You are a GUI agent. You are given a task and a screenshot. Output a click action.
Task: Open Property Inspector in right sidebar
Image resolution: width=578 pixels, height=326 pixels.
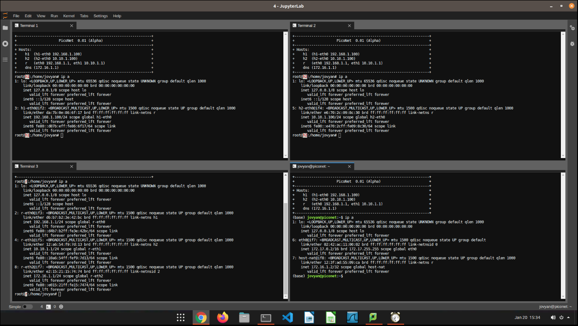(572, 28)
